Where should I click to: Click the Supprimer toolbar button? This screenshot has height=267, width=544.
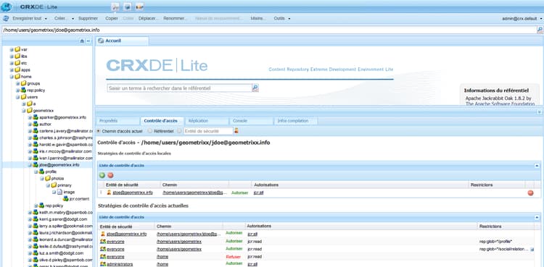(88, 18)
